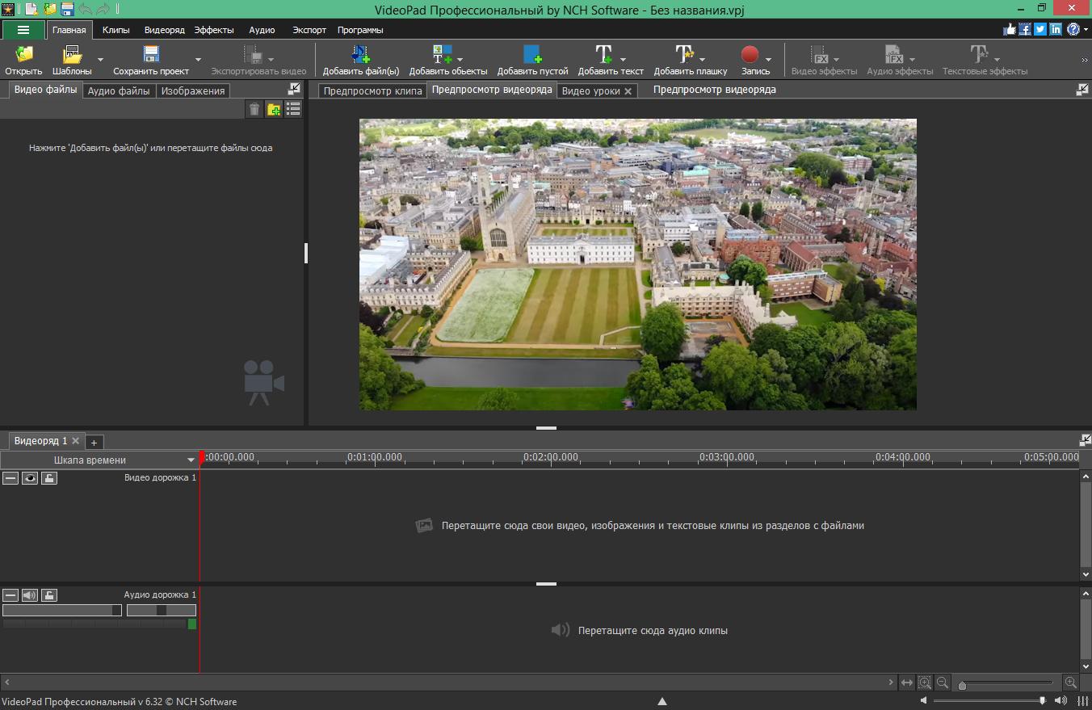The width and height of the screenshot is (1092, 710).
Task: Expand the Добавить текст dropdown arrow
Action: [x=624, y=60]
